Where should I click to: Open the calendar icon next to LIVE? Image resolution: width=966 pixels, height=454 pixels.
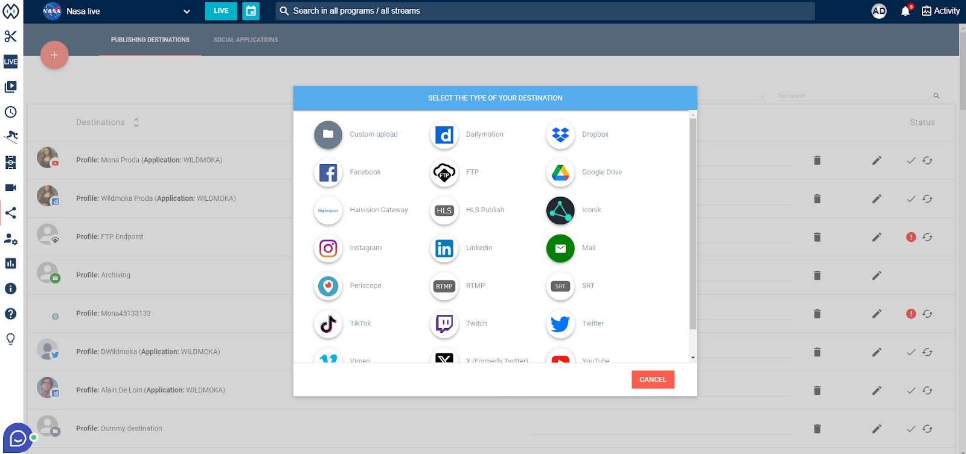[x=251, y=11]
